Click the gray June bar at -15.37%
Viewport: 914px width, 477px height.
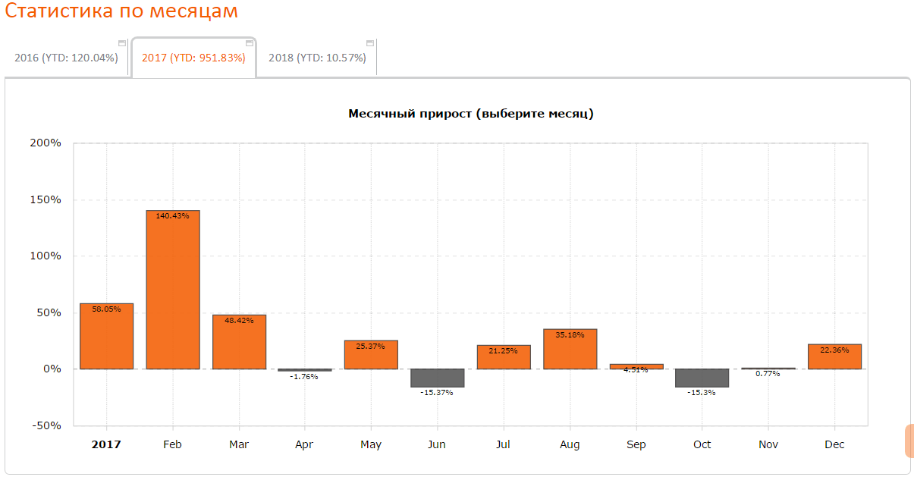tap(437, 378)
